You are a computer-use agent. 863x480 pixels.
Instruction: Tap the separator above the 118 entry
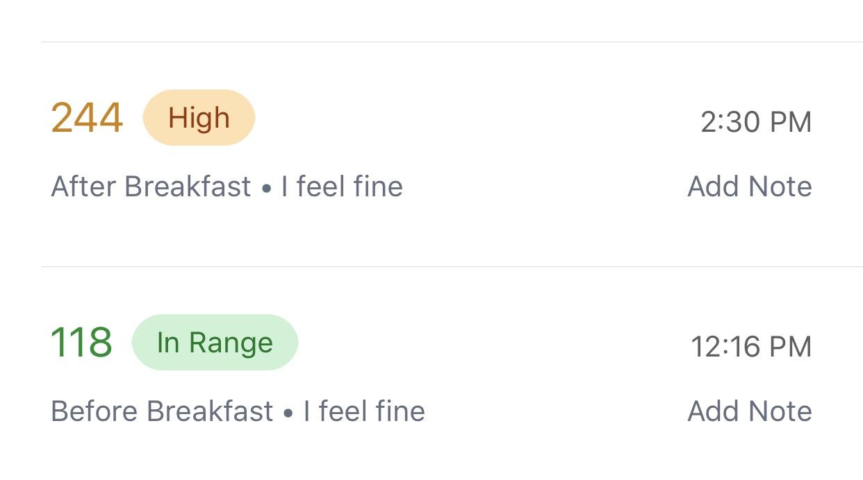431,265
